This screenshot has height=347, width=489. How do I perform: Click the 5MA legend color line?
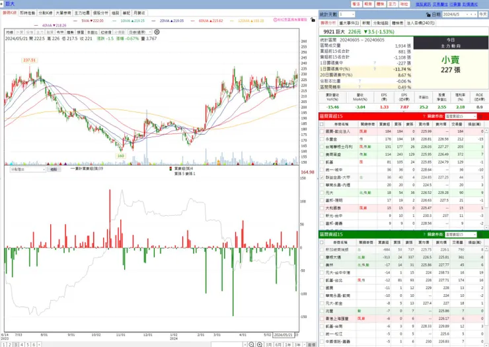[x=75, y=20]
